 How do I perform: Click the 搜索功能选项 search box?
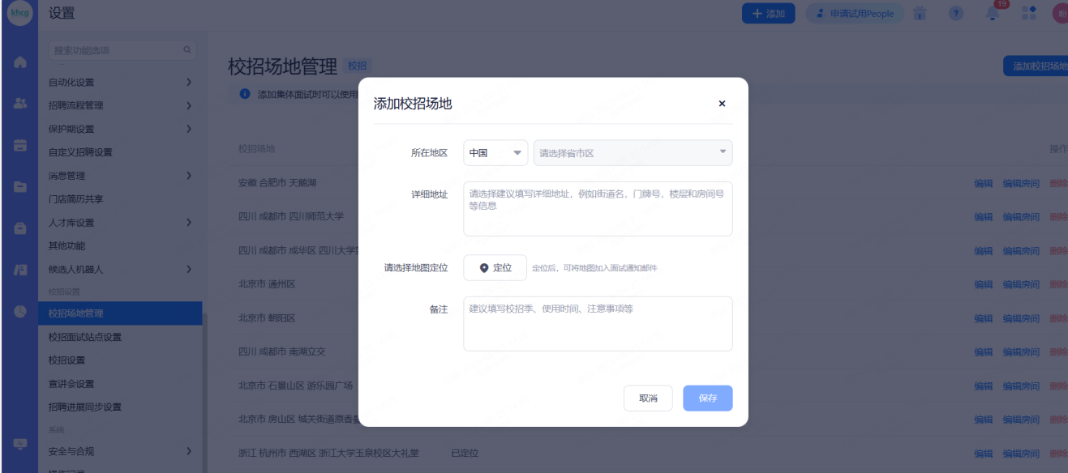pyautogui.click(x=118, y=50)
